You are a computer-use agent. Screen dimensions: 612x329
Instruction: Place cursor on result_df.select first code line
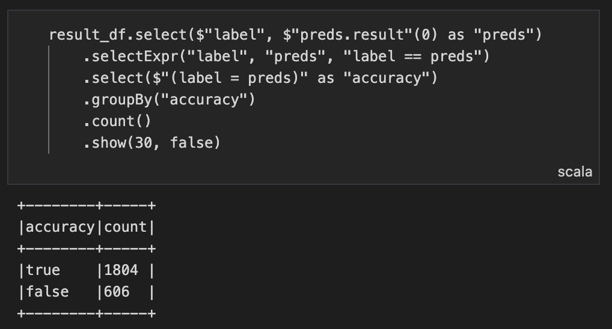[295, 35]
